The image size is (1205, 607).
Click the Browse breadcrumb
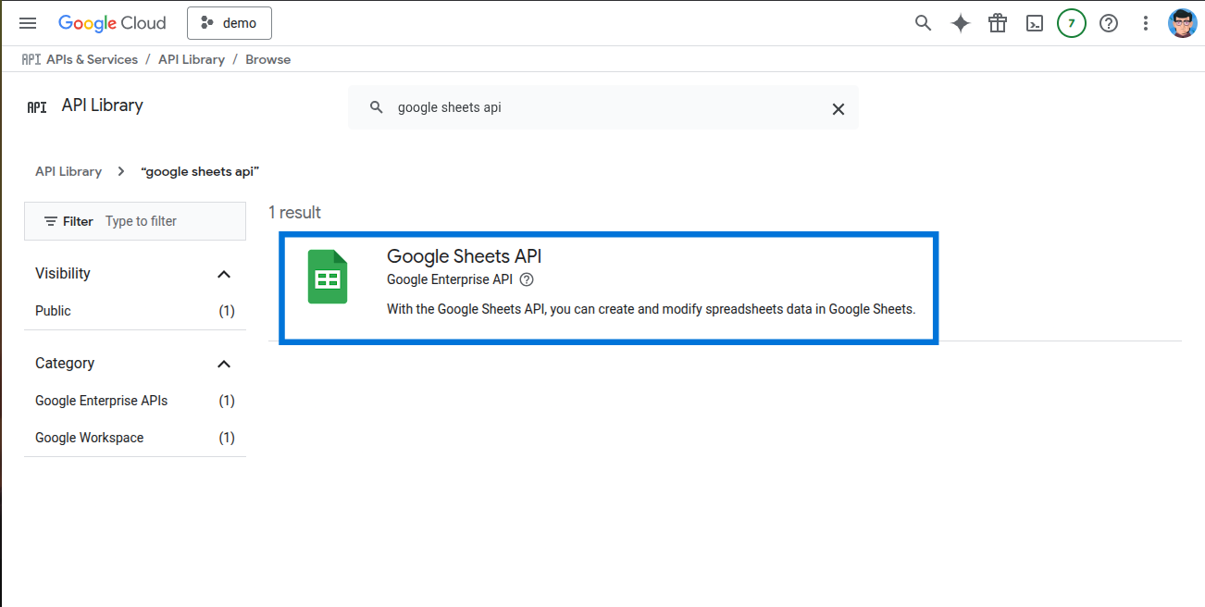click(268, 59)
